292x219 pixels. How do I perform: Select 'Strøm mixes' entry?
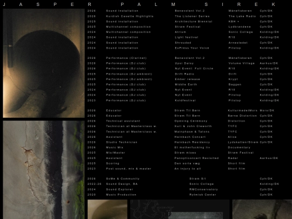(x=185, y=152)
